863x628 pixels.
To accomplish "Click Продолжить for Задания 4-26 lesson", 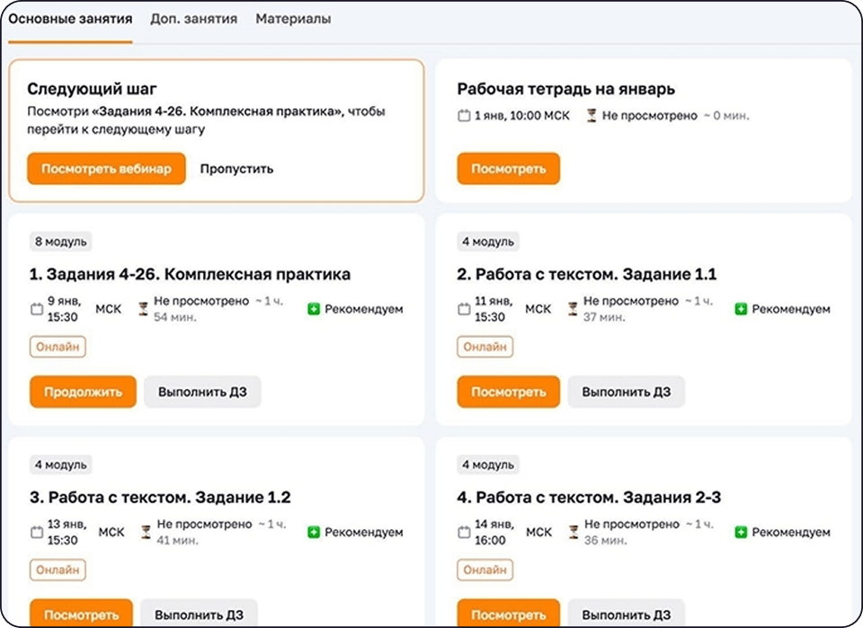I will pyautogui.click(x=83, y=392).
